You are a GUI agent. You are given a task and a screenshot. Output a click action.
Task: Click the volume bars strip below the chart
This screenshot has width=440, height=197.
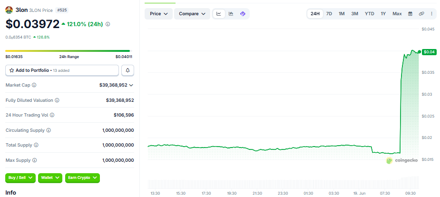283,182
